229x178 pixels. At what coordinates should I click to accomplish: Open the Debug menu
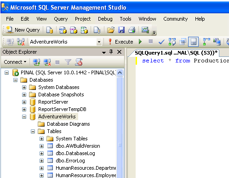point(105,19)
